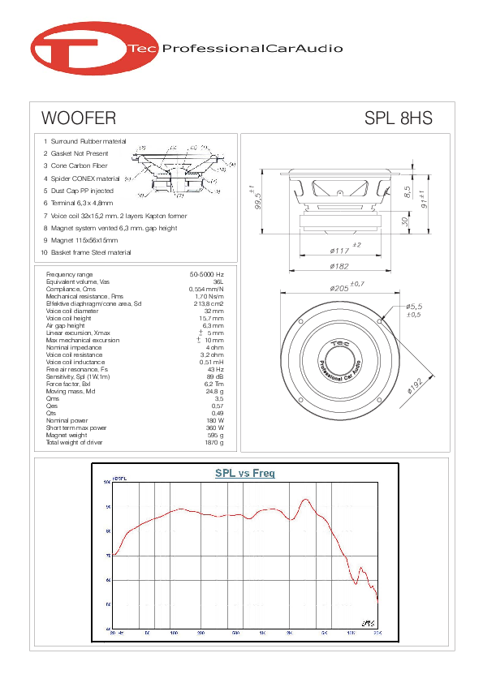Click the 'Voice coil inductance' row
Image resolution: width=483 pixels, height=683 pixels.
135,362
